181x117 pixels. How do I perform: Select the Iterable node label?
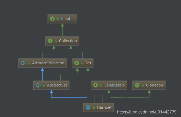click(68, 19)
